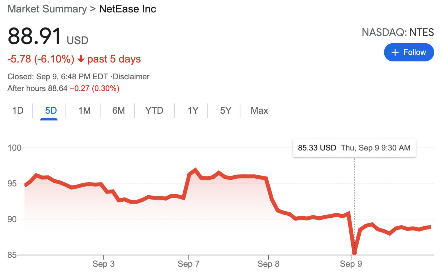Show the 1Y chart range

tap(193, 111)
